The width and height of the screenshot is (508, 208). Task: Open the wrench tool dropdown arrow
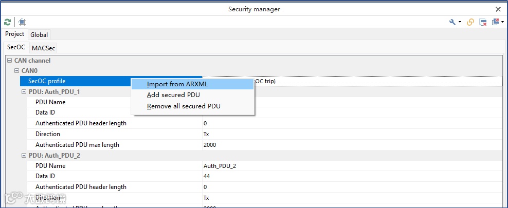[460, 22]
